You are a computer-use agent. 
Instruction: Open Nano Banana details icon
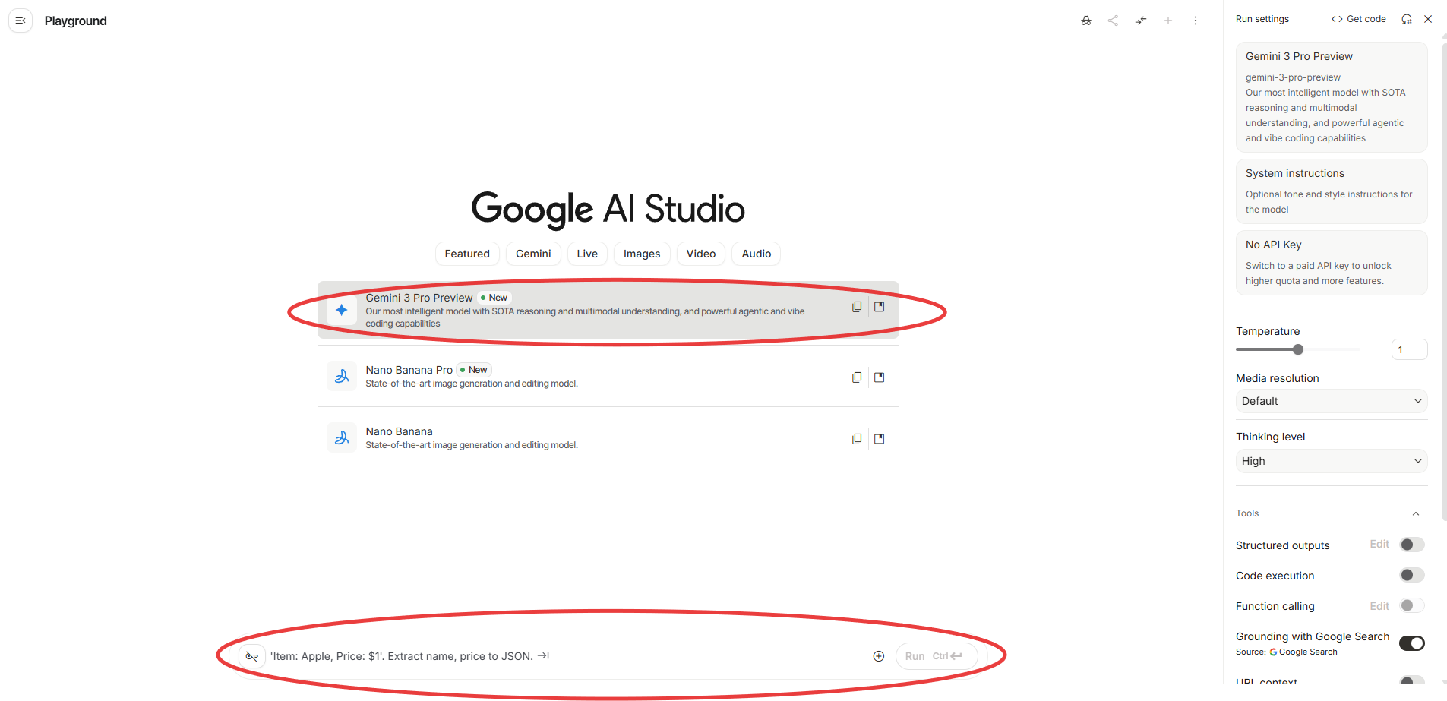pos(880,439)
